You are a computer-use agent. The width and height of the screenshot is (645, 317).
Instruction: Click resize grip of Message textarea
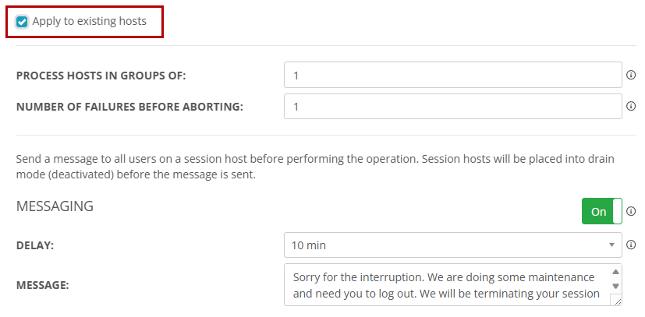[x=617, y=301]
